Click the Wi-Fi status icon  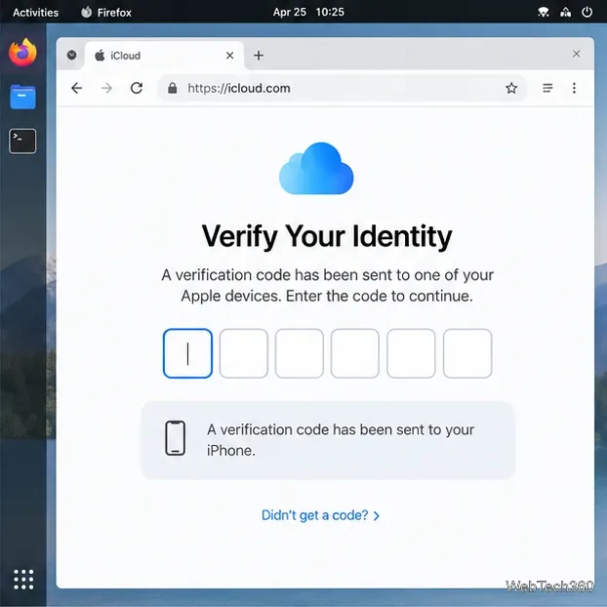(x=544, y=13)
